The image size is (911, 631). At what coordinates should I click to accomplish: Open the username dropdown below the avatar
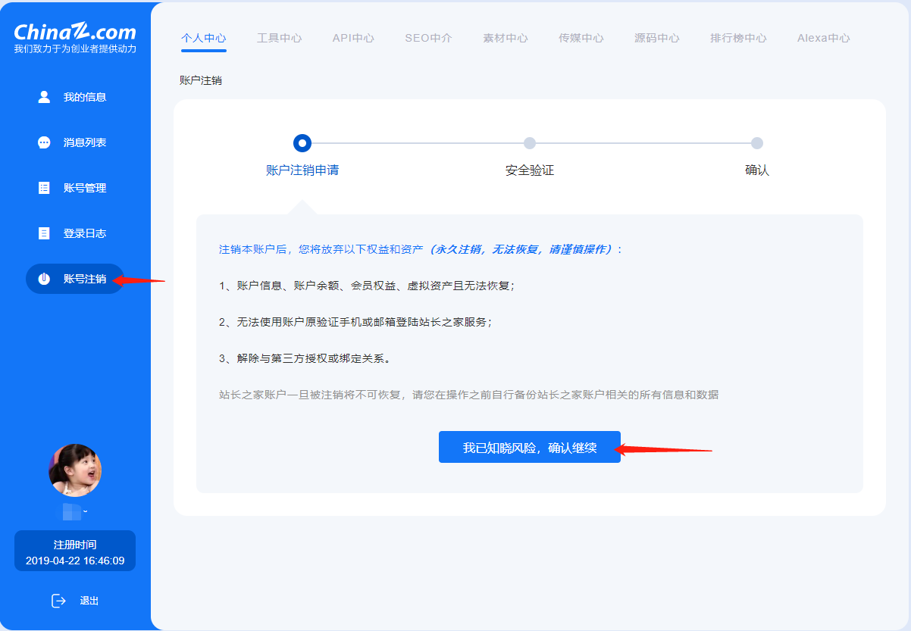point(74,512)
